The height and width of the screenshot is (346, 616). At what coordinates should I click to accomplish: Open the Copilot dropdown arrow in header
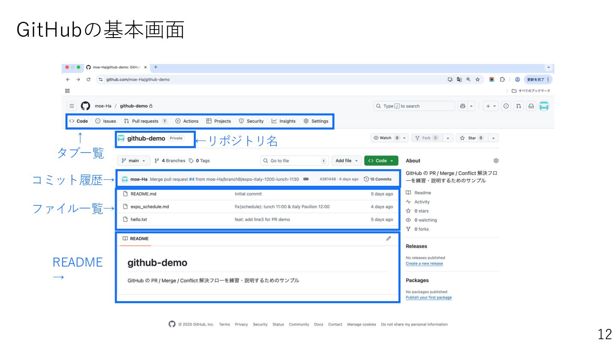point(471,106)
